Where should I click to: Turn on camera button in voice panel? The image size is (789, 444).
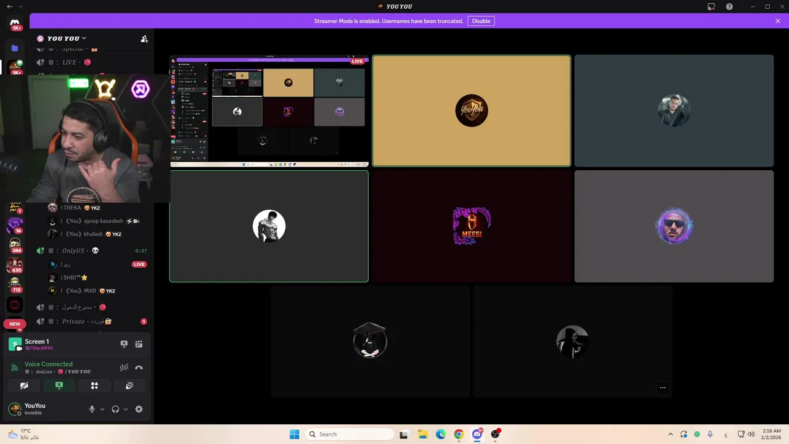(24, 385)
